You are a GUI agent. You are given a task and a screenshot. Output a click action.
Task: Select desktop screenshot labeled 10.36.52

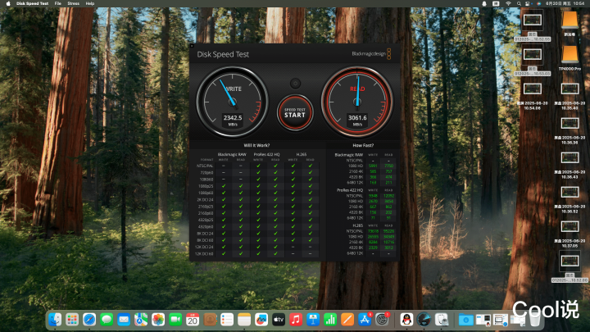coord(570,199)
